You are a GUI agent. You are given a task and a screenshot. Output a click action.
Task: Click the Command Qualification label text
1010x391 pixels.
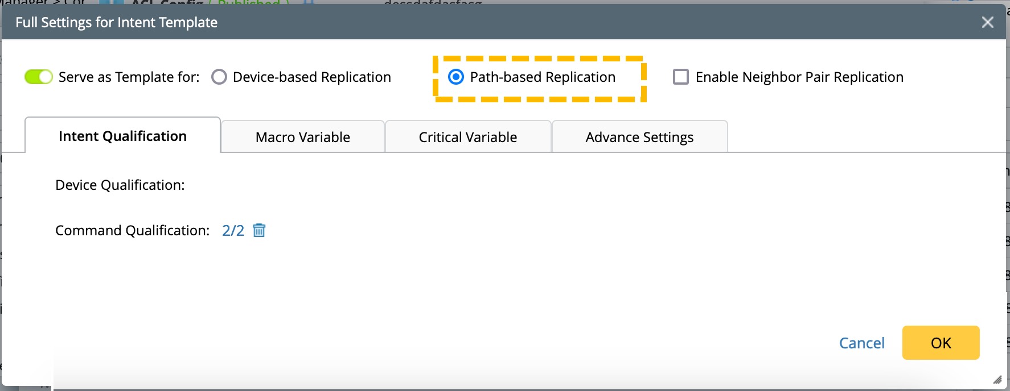132,230
